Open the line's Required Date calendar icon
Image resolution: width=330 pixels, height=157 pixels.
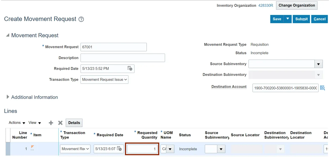click(119, 149)
